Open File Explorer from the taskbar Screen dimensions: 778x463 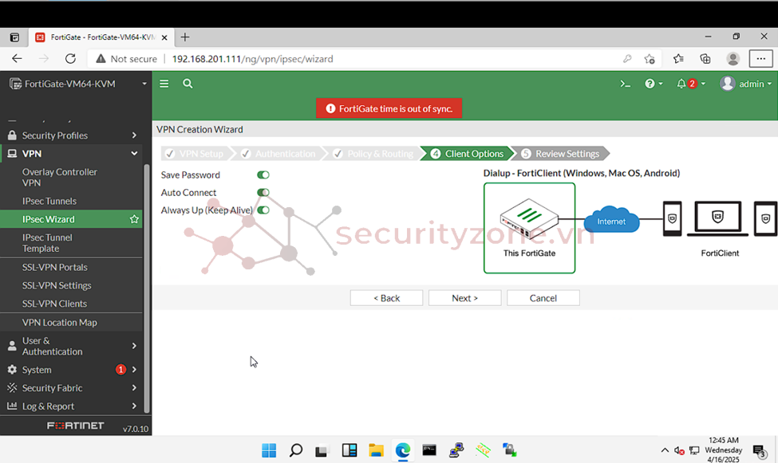[376, 450]
